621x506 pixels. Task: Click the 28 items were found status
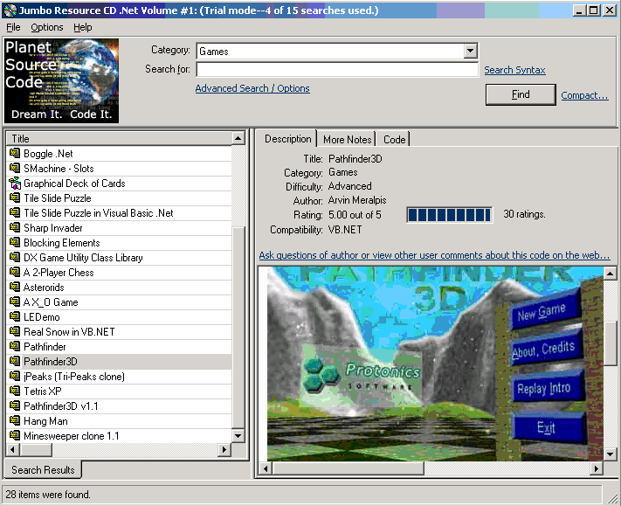pyautogui.click(x=48, y=495)
